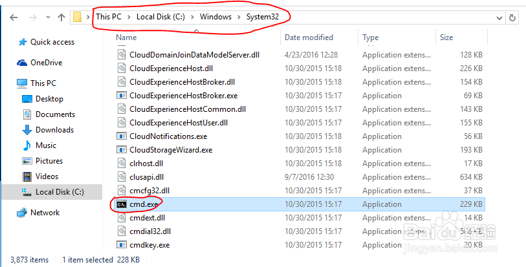Select cmcfg32.dll file
This screenshot has height=267, width=526.
(x=149, y=191)
